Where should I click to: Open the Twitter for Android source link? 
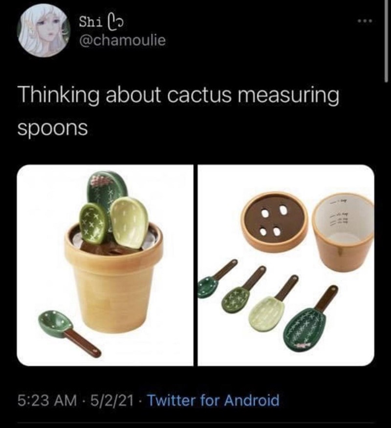pyautogui.click(x=214, y=400)
